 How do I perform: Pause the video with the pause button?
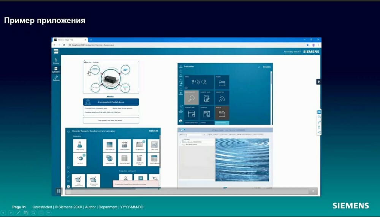click(x=59, y=191)
